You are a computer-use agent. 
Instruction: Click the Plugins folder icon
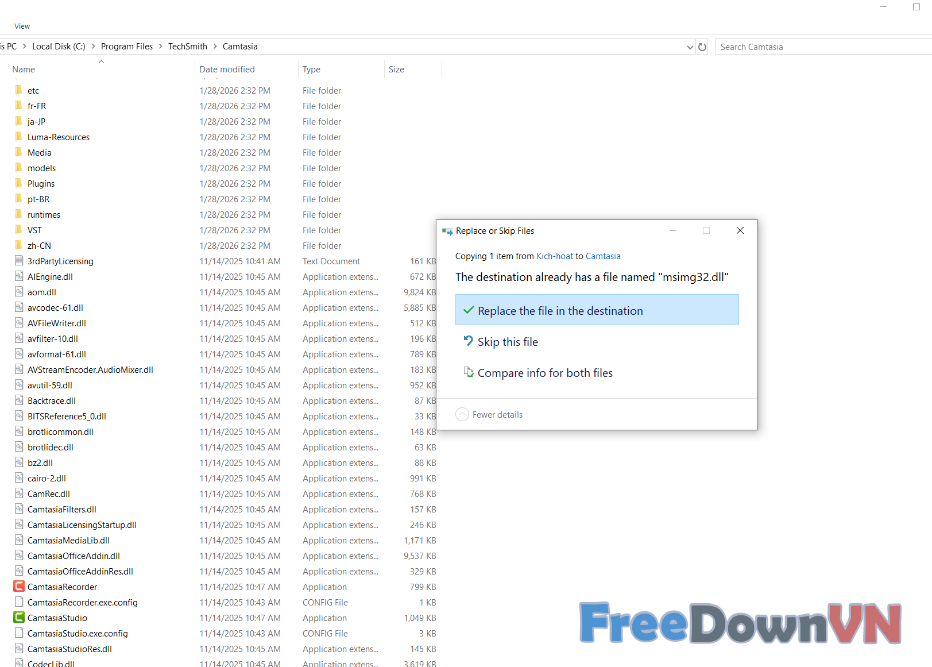click(x=19, y=183)
